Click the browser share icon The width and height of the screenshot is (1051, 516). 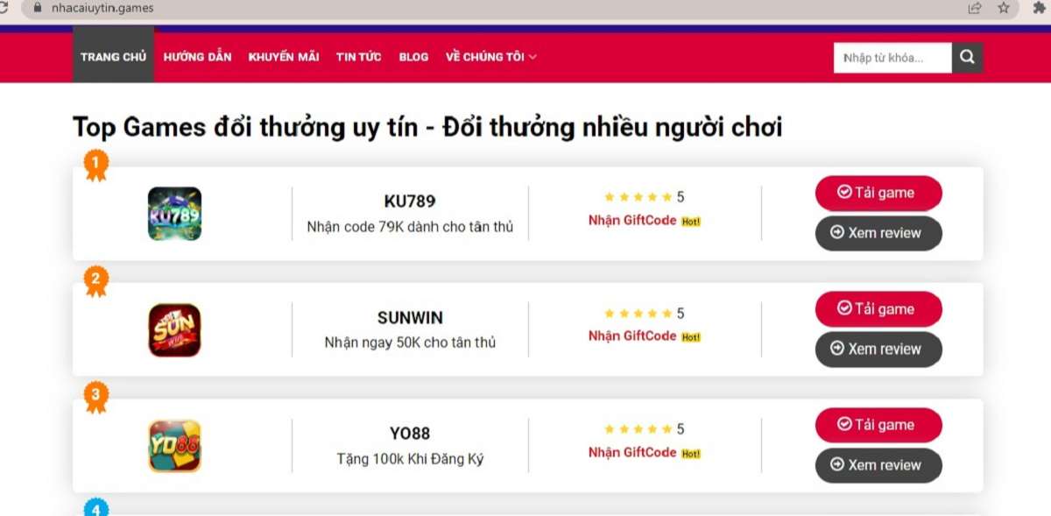click(973, 7)
